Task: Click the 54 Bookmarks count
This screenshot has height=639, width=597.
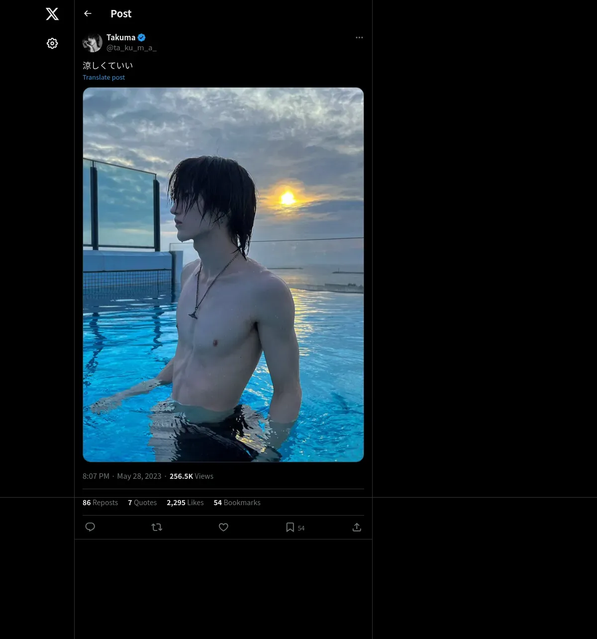Action: coord(237,503)
